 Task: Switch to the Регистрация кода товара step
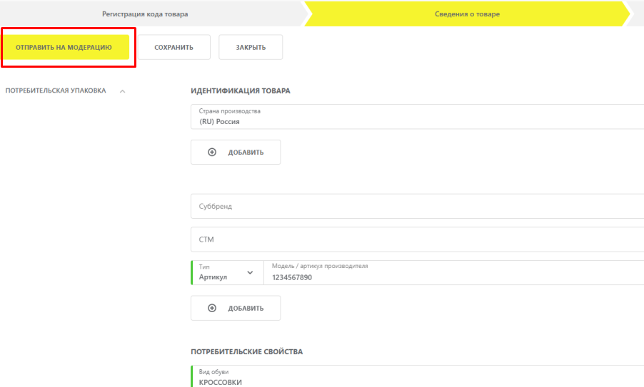tap(145, 14)
